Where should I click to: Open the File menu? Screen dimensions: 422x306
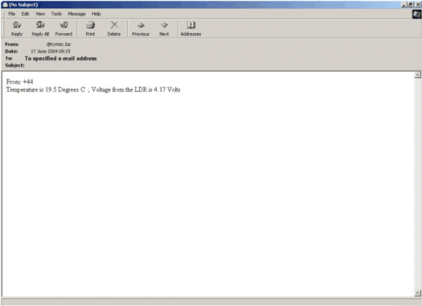(x=11, y=14)
